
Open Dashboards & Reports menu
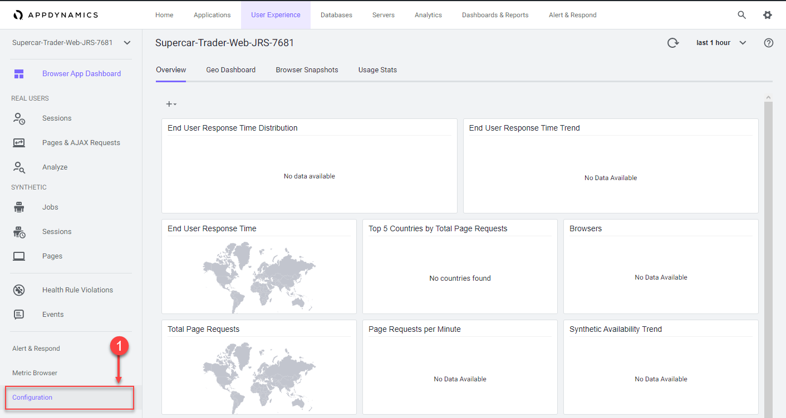point(495,15)
